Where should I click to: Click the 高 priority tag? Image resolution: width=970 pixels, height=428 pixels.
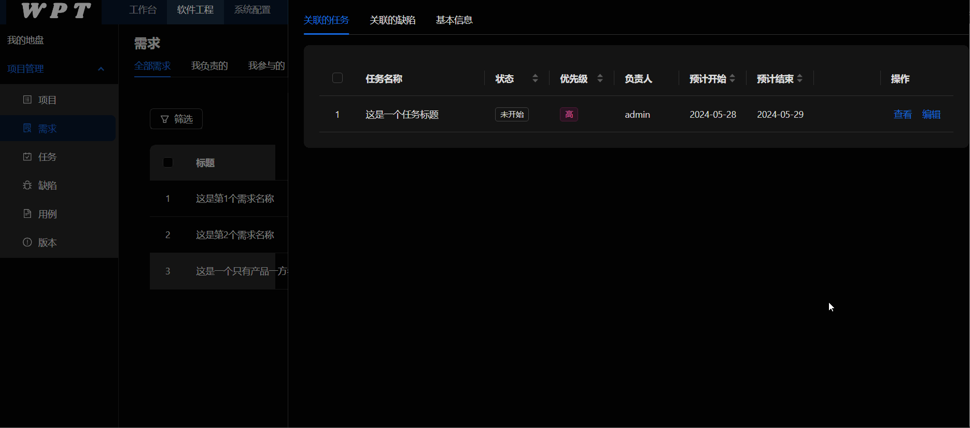coord(569,114)
